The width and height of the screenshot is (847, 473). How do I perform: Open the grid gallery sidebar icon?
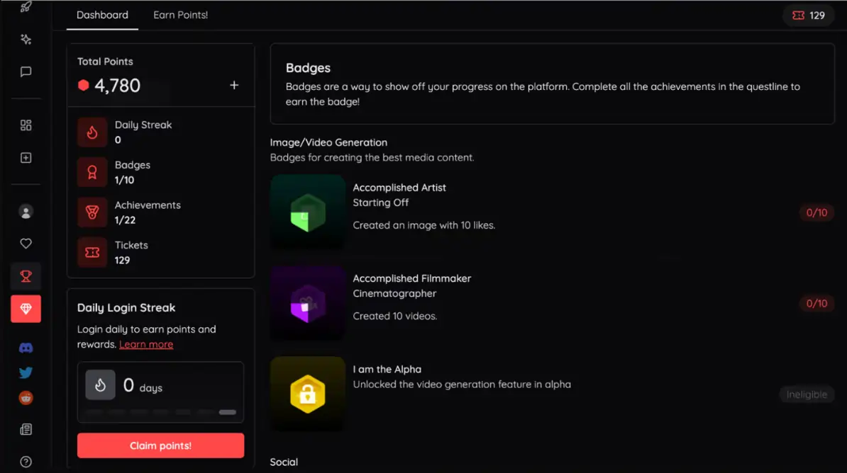pyautogui.click(x=26, y=125)
